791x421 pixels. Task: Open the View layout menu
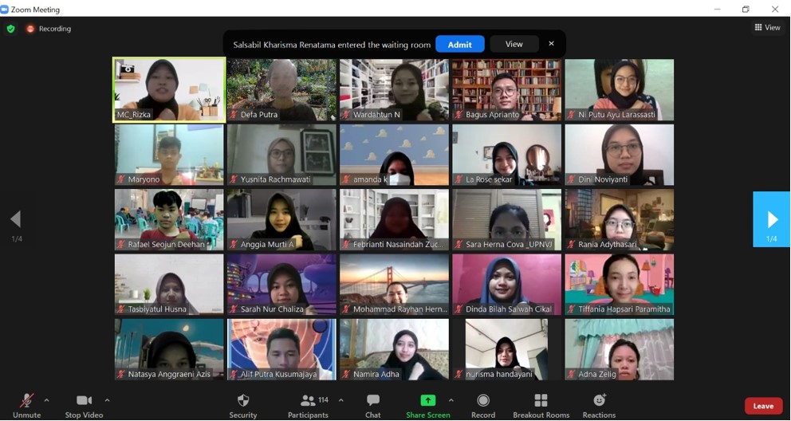767,28
